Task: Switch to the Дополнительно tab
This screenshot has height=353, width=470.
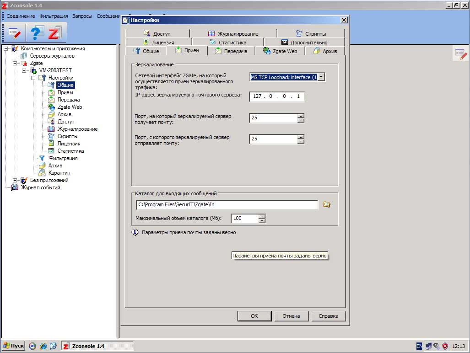Action: (x=304, y=42)
